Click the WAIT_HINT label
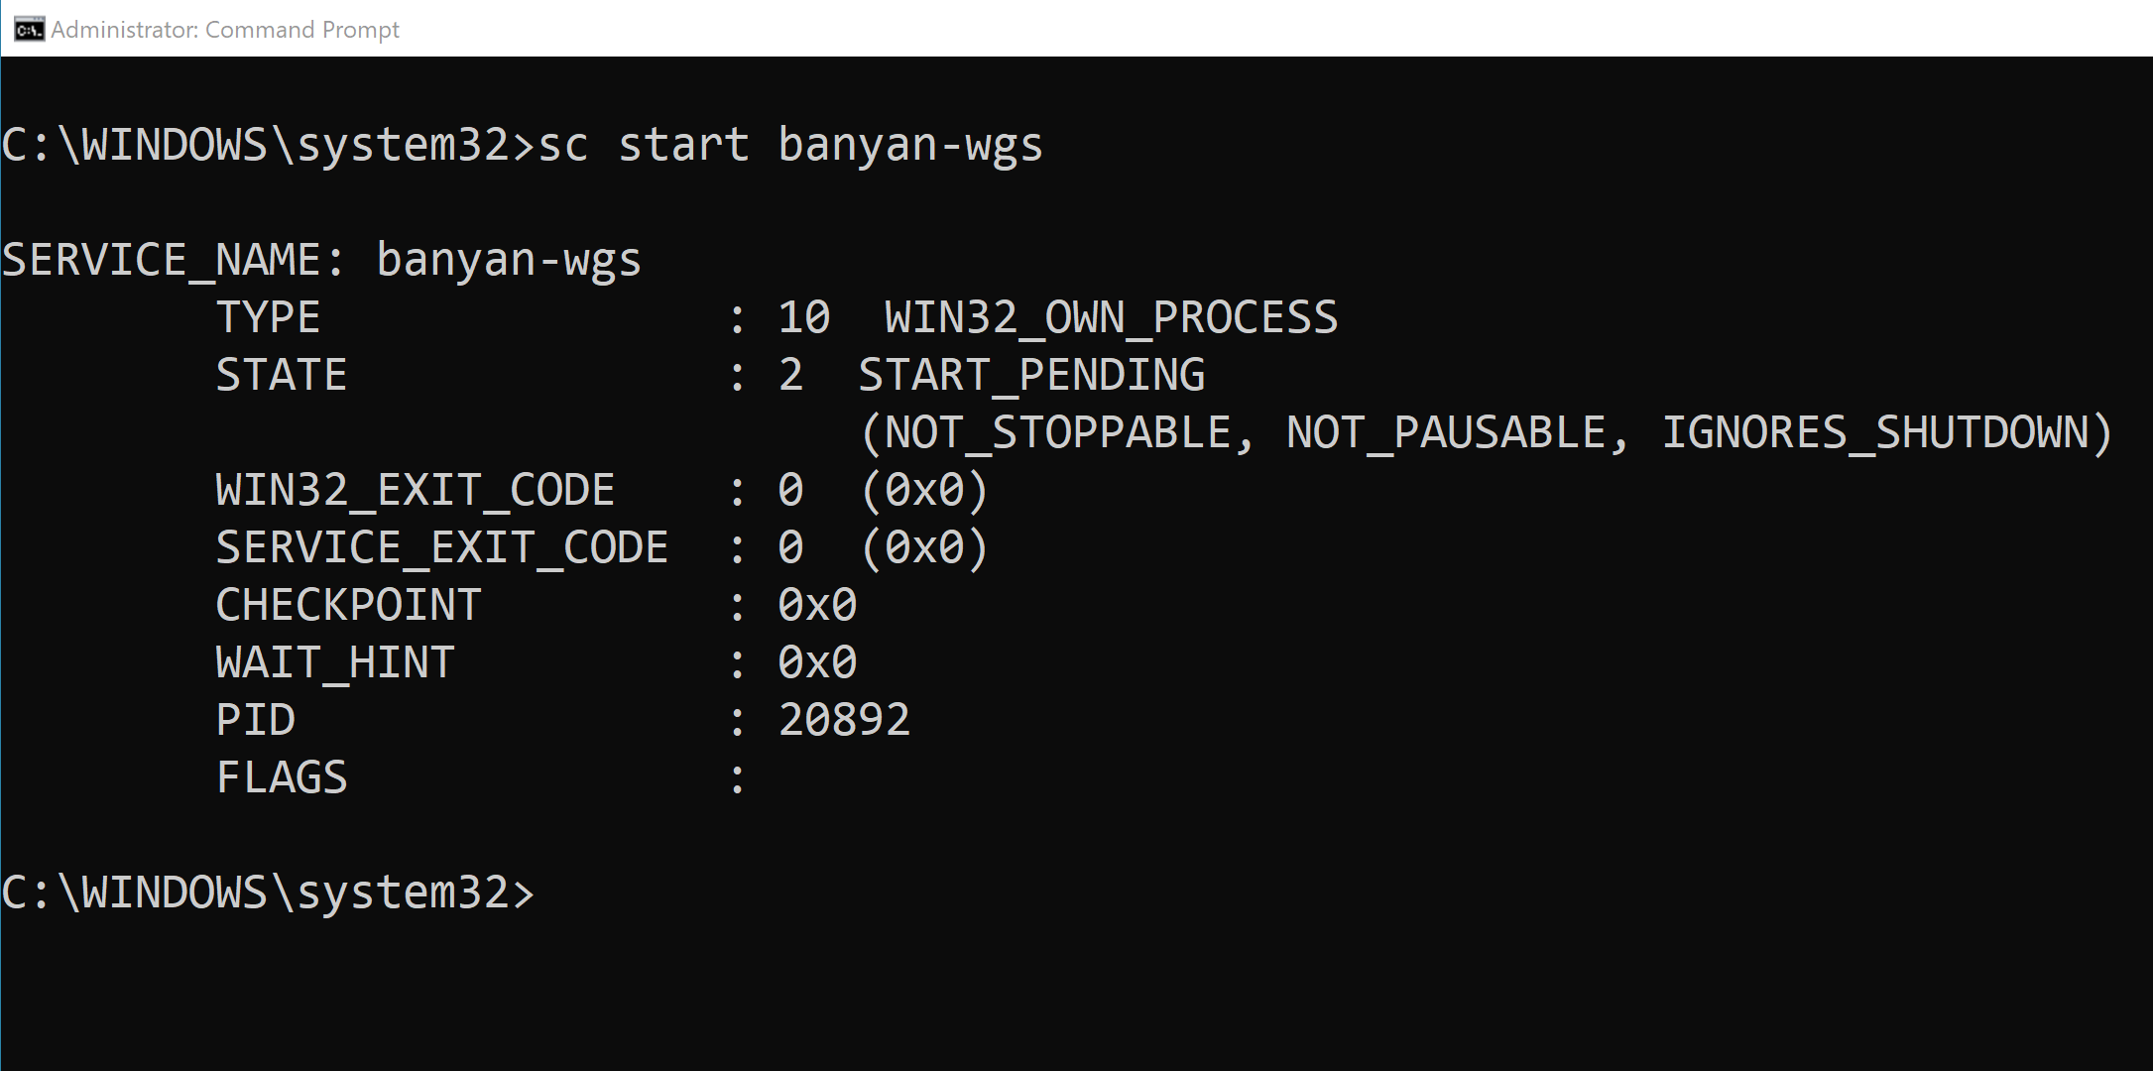Viewport: 2153px width, 1071px height. (335, 662)
